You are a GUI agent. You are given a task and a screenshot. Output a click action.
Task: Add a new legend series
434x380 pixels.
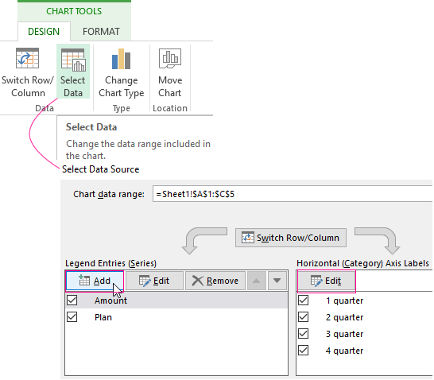[x=95, y=281]
